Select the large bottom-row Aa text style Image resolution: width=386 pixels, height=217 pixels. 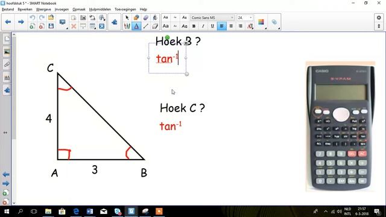pos(166,26)
